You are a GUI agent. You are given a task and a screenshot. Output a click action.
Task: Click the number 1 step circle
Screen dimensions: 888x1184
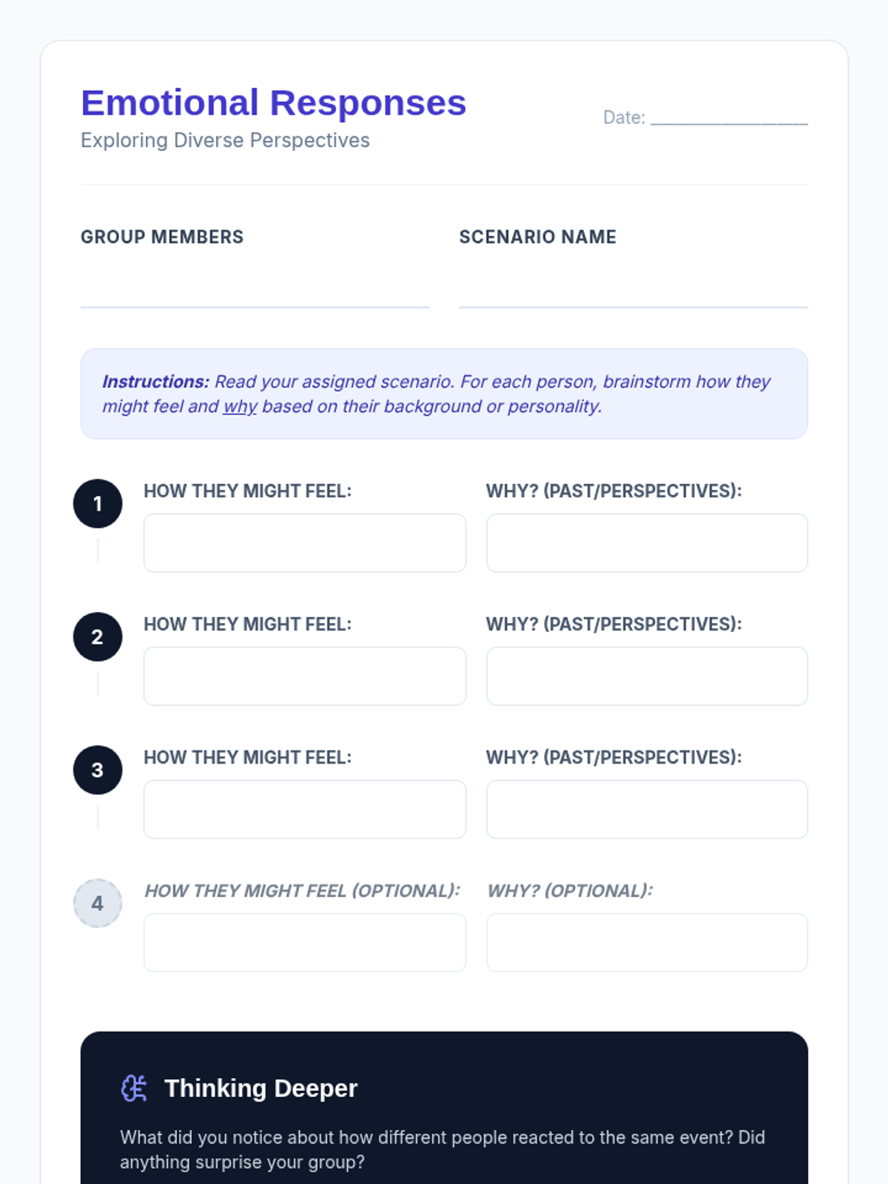click(98, 504)
